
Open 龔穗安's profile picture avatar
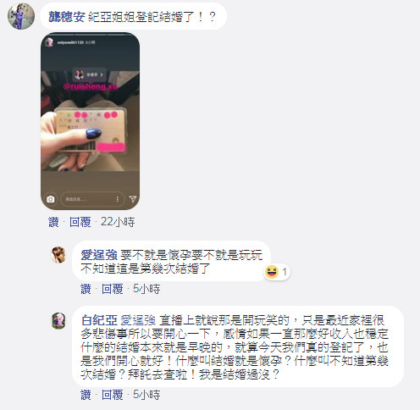point(21,16)
